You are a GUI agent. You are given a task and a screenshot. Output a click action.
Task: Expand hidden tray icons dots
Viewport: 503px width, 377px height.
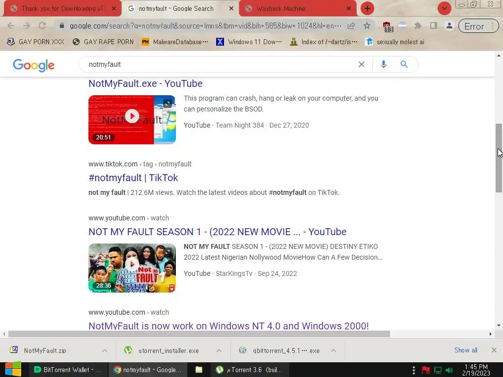click(x=414, y=370)
